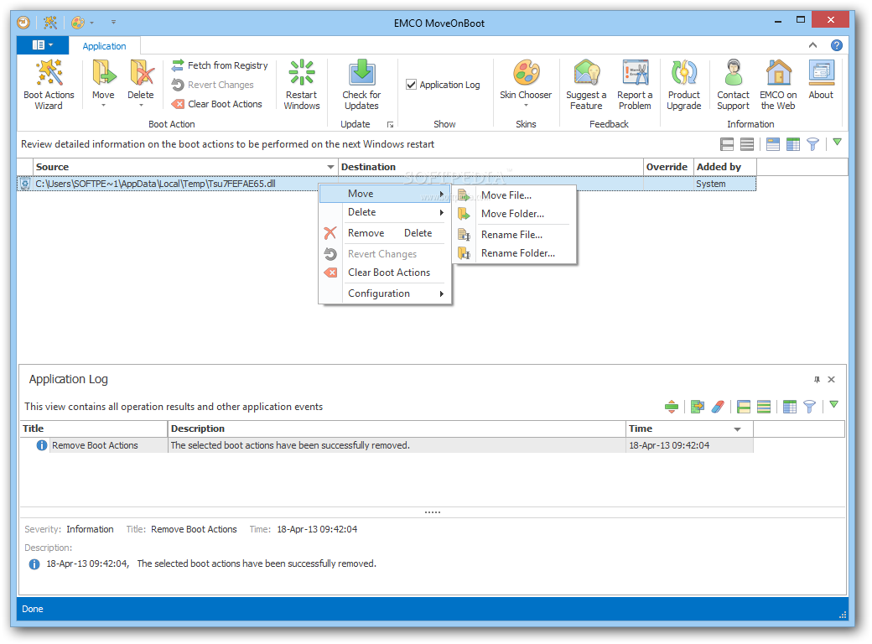Collapse the ribbon with the chevron
The height and width of the screenshot is (644, 872).
pos(812,45)
